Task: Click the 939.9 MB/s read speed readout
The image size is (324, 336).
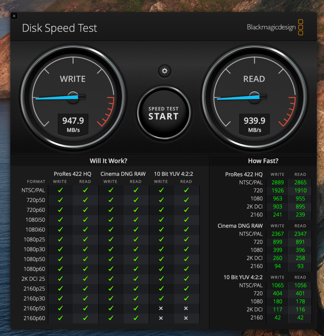Action: [x=255, y=124]
